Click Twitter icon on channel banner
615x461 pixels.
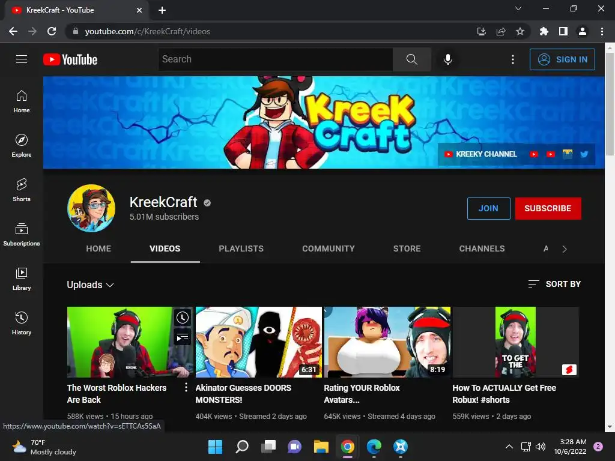584,154
